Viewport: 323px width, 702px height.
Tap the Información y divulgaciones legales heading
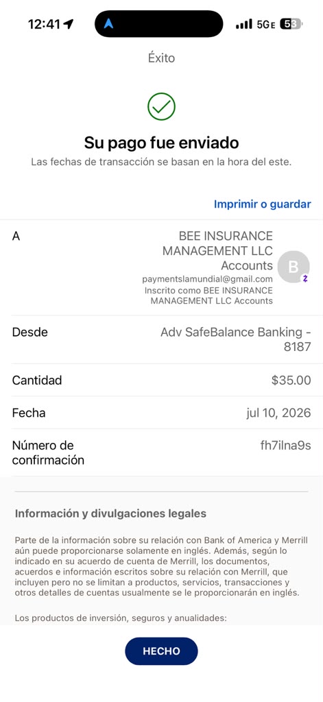tap(110, 513)
